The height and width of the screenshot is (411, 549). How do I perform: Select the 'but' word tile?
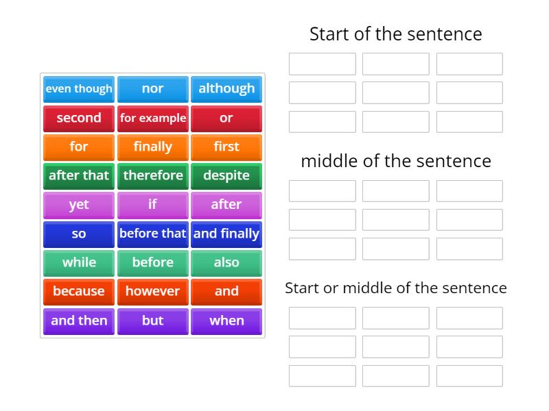coord(152,321)
